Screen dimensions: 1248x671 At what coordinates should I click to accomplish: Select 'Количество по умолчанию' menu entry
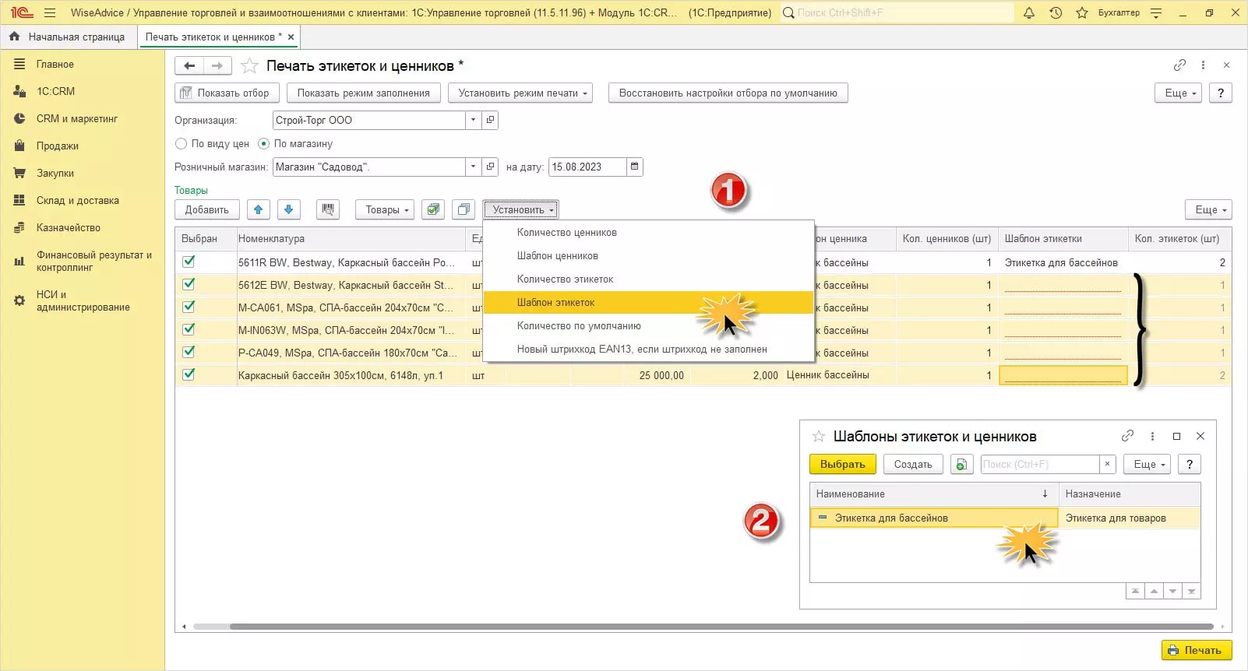click(x=579, y=326)
